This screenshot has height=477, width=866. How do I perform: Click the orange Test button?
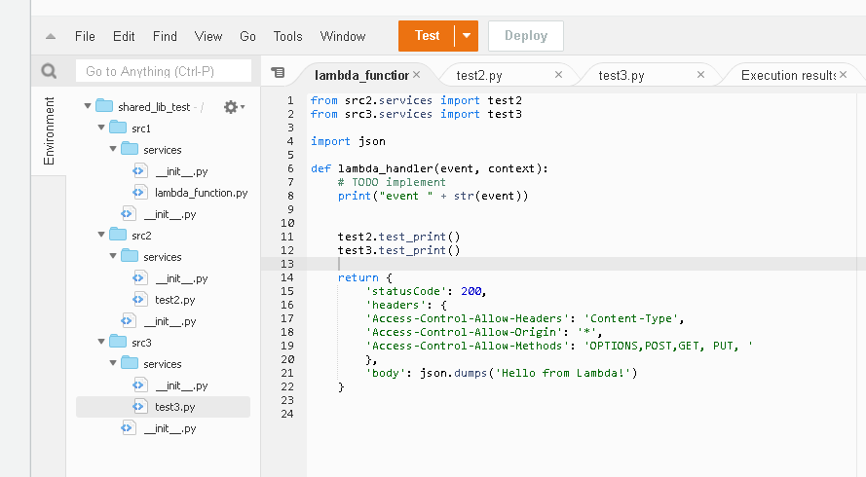click(x=427, y=36)
